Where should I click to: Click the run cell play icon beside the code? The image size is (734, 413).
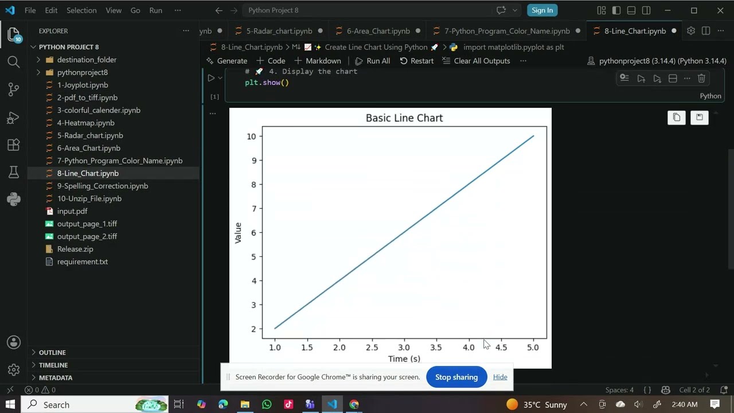pos(211,78)
